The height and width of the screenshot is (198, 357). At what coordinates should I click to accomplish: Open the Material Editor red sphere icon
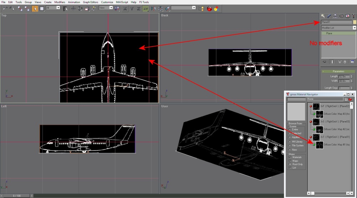pyautogui.click(x=209, y=8)
